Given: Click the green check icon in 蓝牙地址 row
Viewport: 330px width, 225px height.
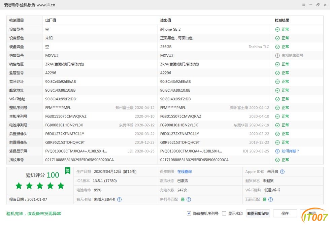Looking at the screenshot, I should [277, 82].
